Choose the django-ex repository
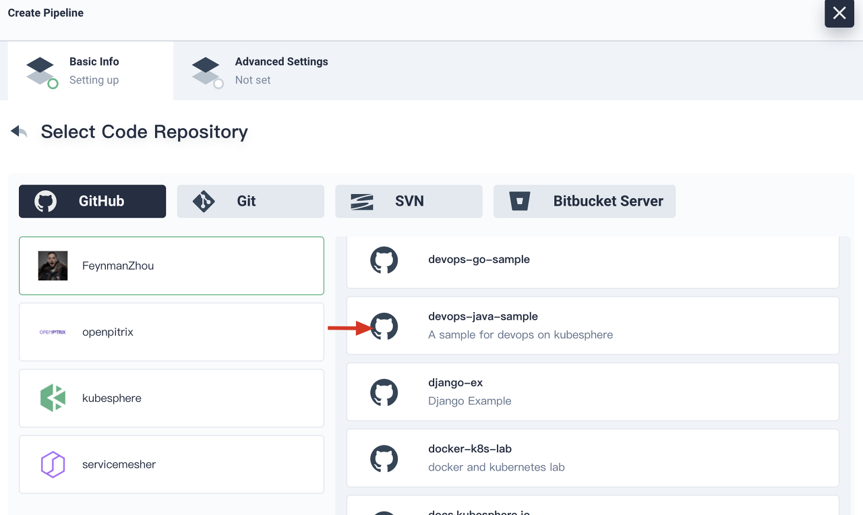The height and width of the screenshot is (515, 863). (593, 392)
